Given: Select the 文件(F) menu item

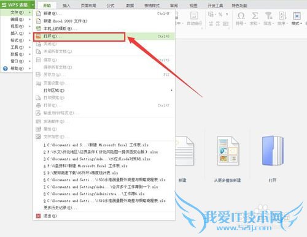Looking at the screenshot, I should 17,13.
